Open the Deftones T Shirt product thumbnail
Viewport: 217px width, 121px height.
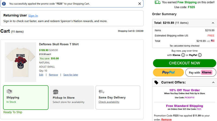[20, 62]
